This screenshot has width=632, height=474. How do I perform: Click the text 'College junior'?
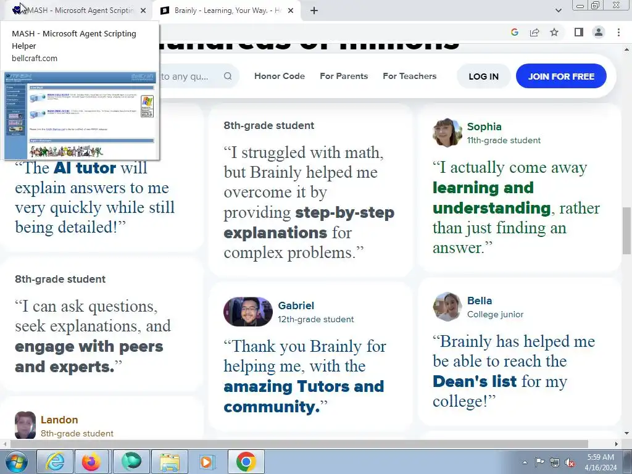click(x=495, y=314)
